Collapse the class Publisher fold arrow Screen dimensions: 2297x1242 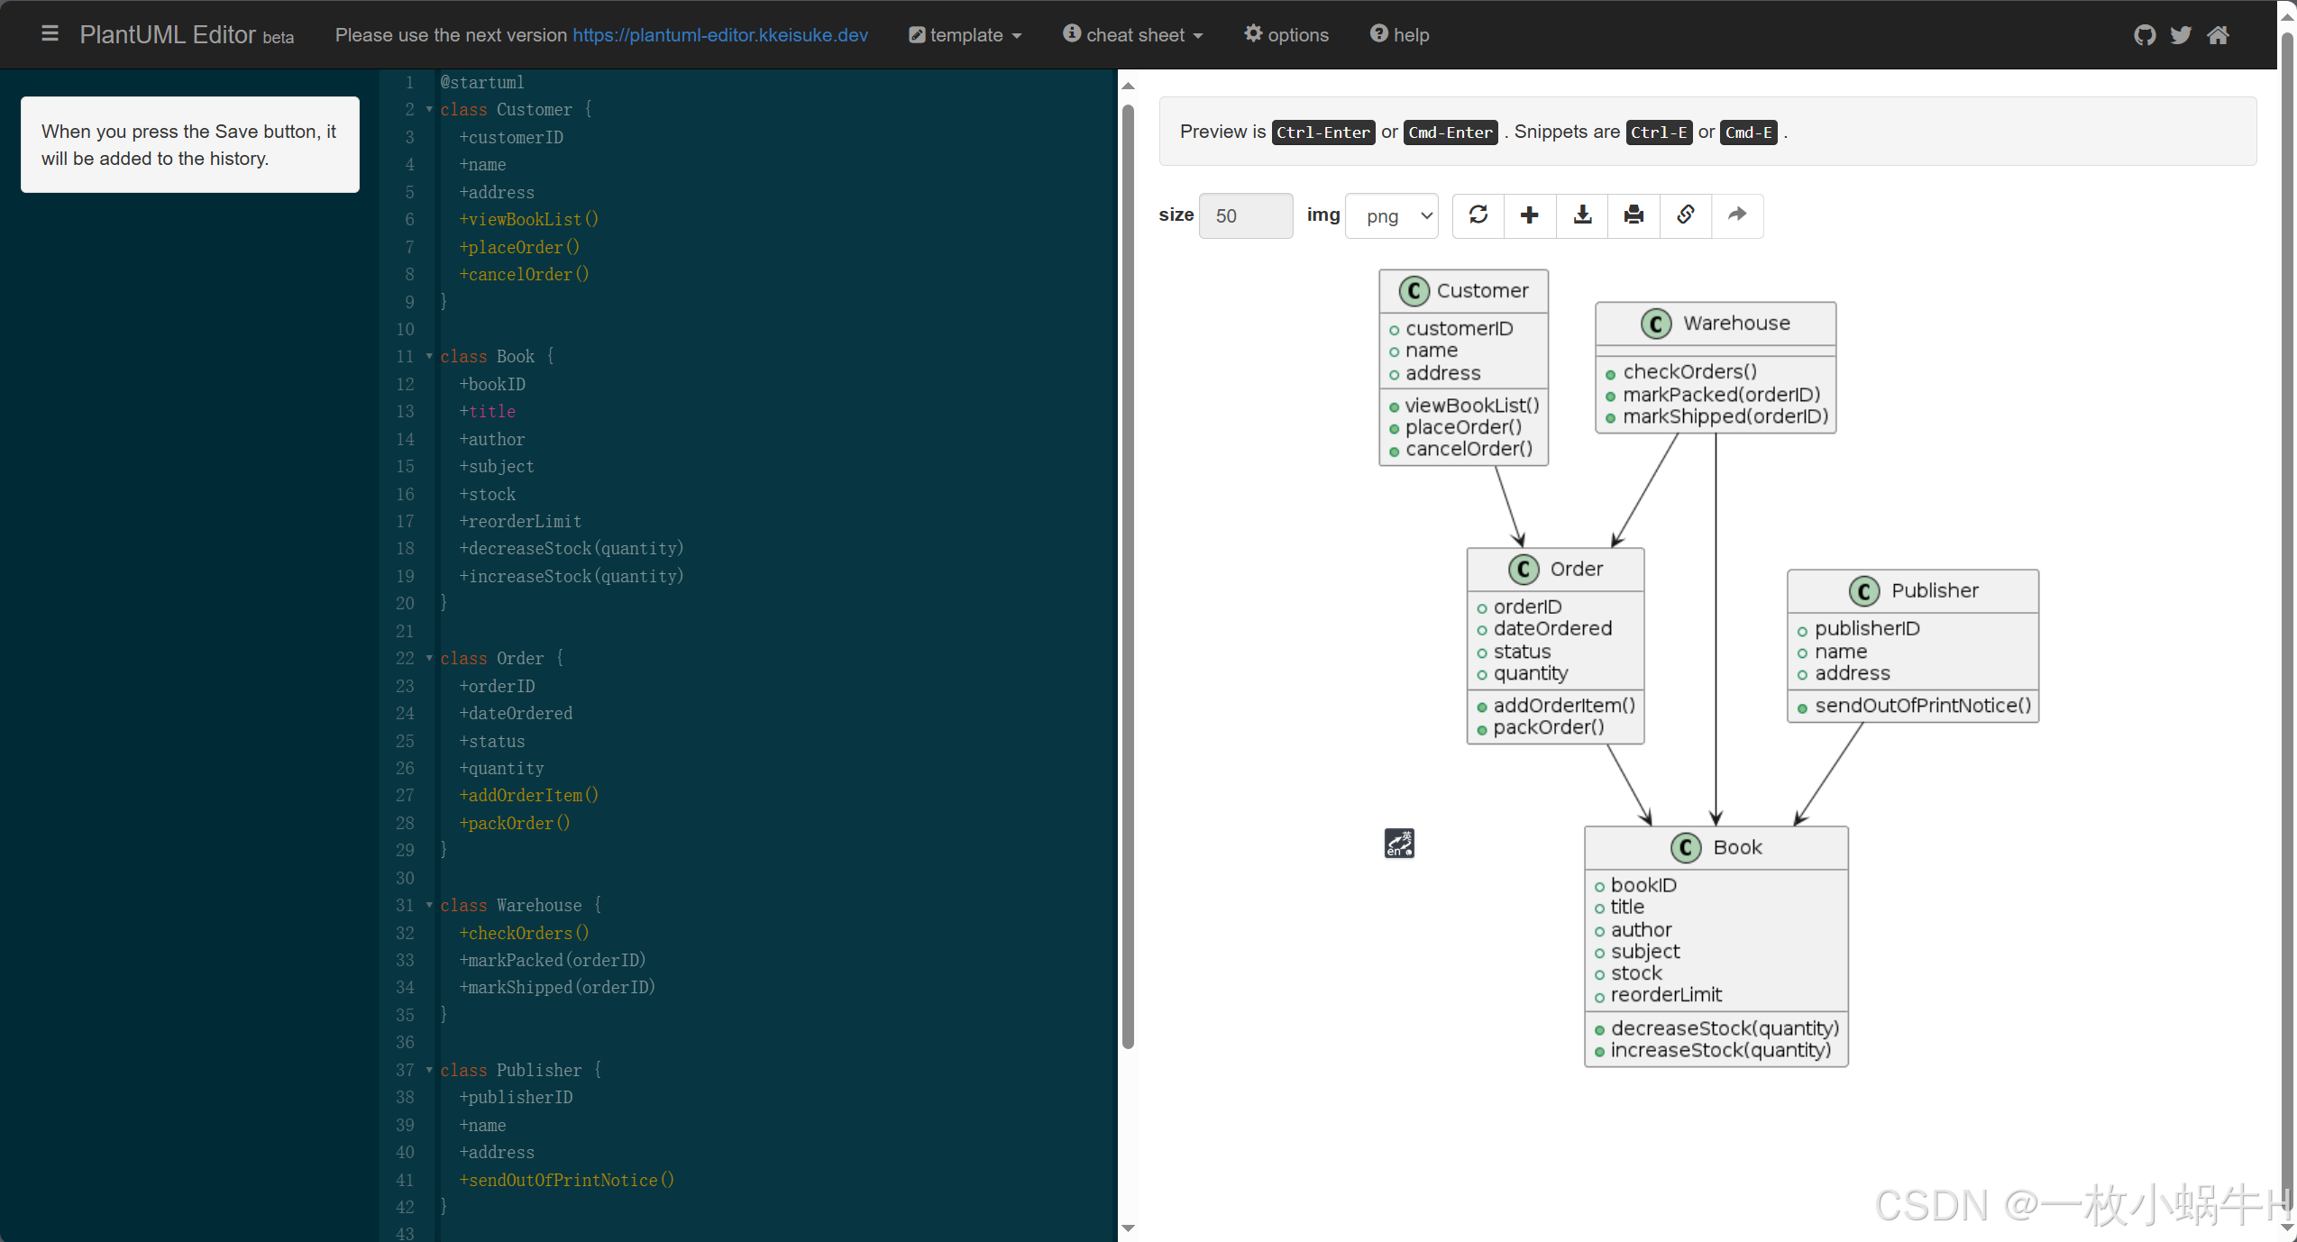pos(429,1070)
